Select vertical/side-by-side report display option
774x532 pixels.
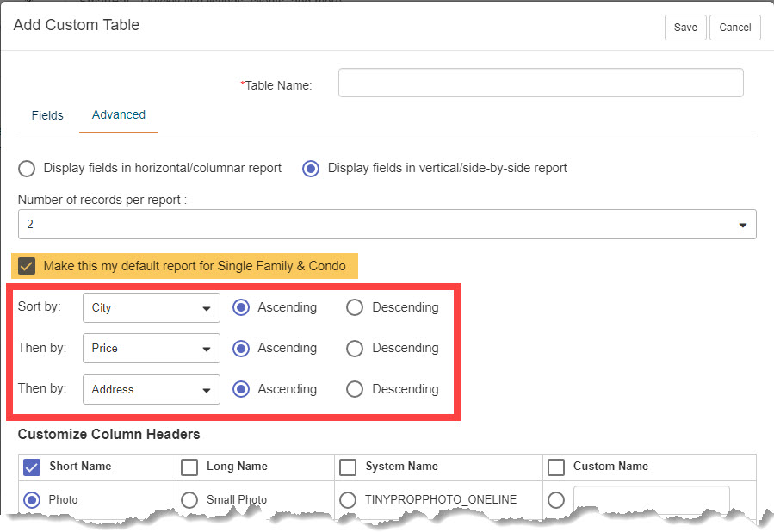point(311,169)
